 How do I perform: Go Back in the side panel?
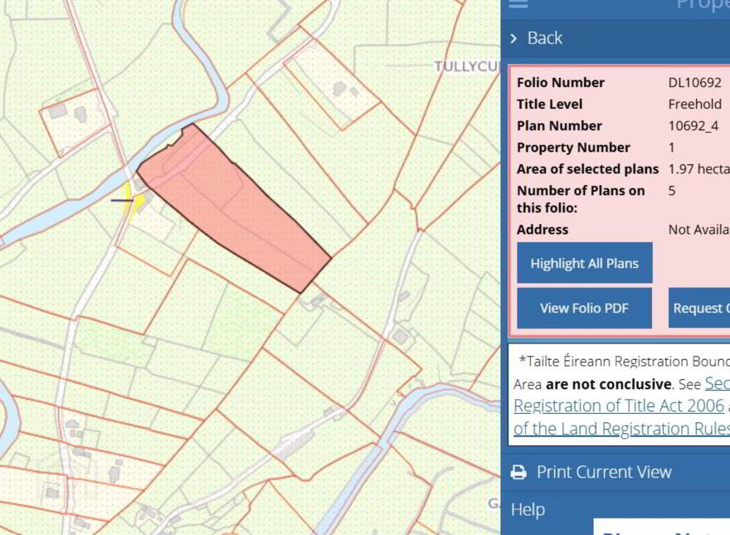click(544, 38)
